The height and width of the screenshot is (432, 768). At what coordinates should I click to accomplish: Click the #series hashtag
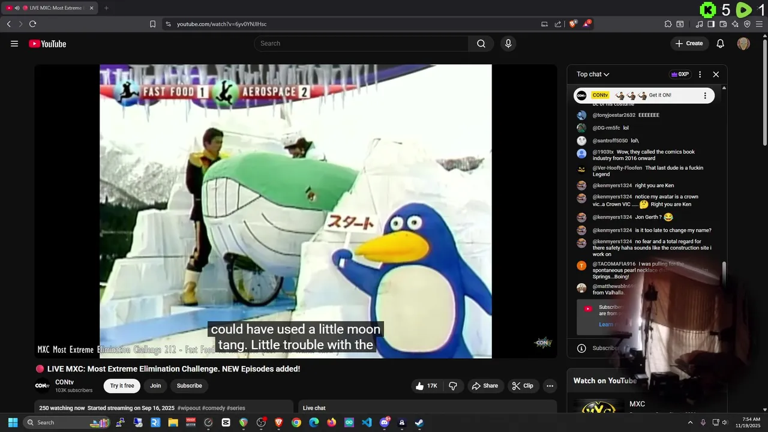tap(236, 408)
